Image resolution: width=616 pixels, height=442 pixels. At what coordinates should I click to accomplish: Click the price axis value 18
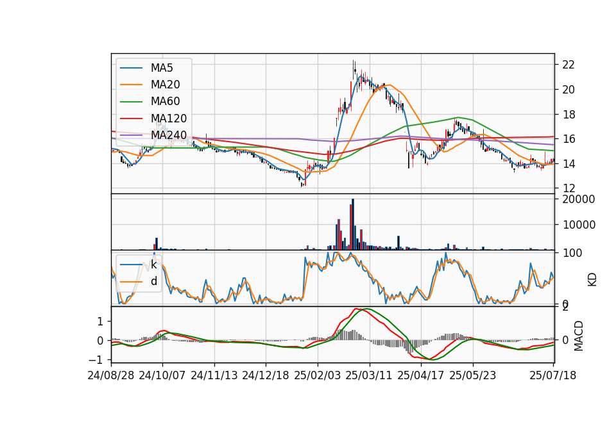(569, 115)
